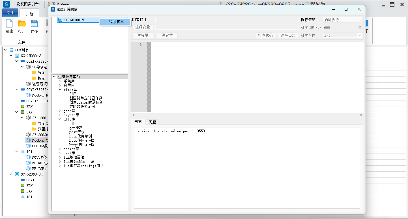Expand the socket库 help node

(x=60, y=149)
